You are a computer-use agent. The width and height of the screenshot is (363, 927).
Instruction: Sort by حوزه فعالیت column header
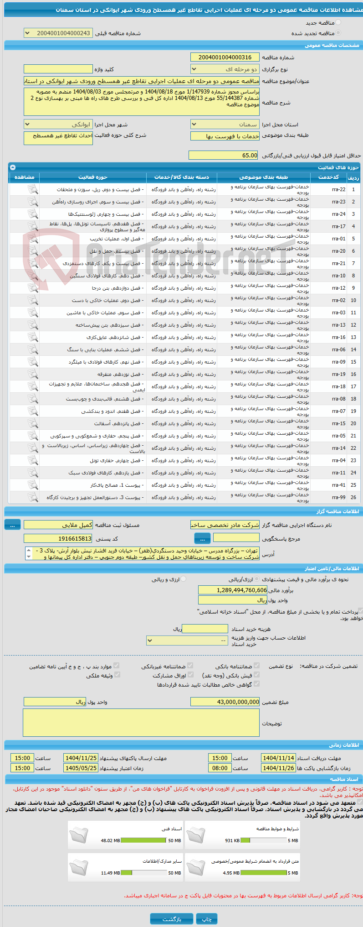pos(93,177)
